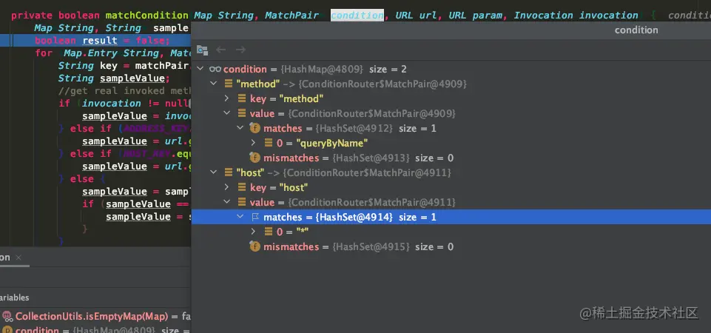
Task: Expand the 0 = "queryByName" element
Action: (x=254, y=144)
